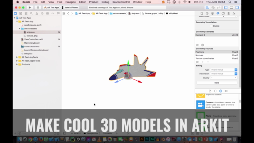Open the Navigate menu
Screen dimensions: 254x143
(71, 2)
